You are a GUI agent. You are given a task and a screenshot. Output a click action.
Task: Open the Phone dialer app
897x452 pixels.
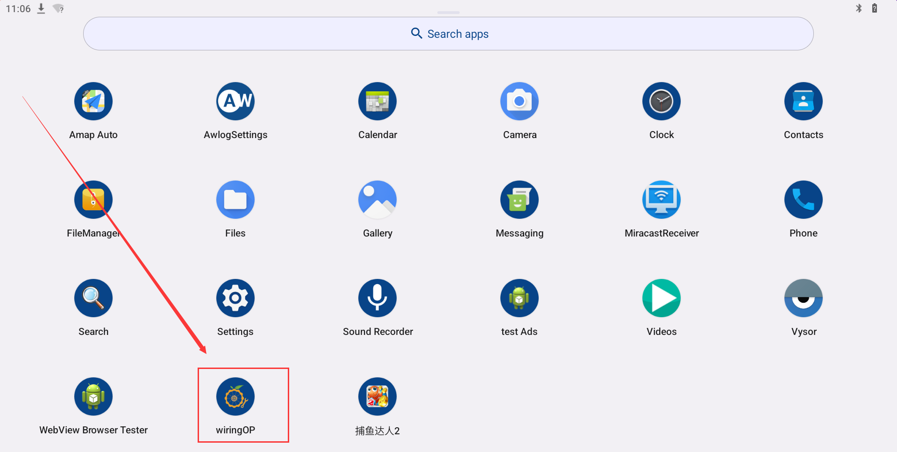(804, 200)
